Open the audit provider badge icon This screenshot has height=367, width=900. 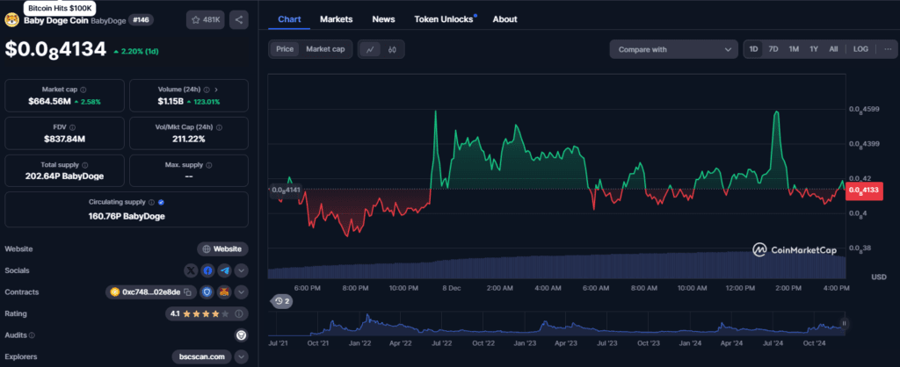[x=242, y=335]
